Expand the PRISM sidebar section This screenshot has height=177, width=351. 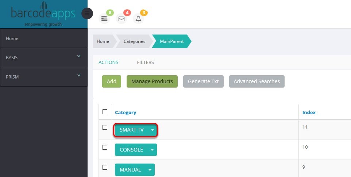(x=44, y=77)
